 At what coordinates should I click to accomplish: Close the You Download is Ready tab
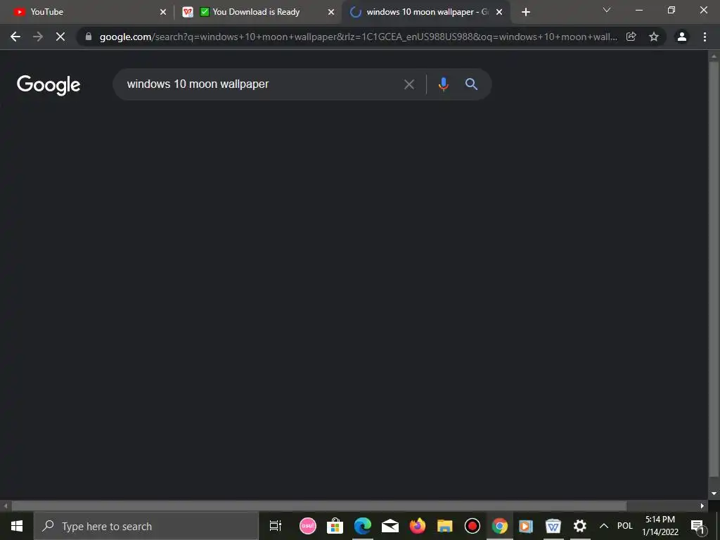coord(331,13)
